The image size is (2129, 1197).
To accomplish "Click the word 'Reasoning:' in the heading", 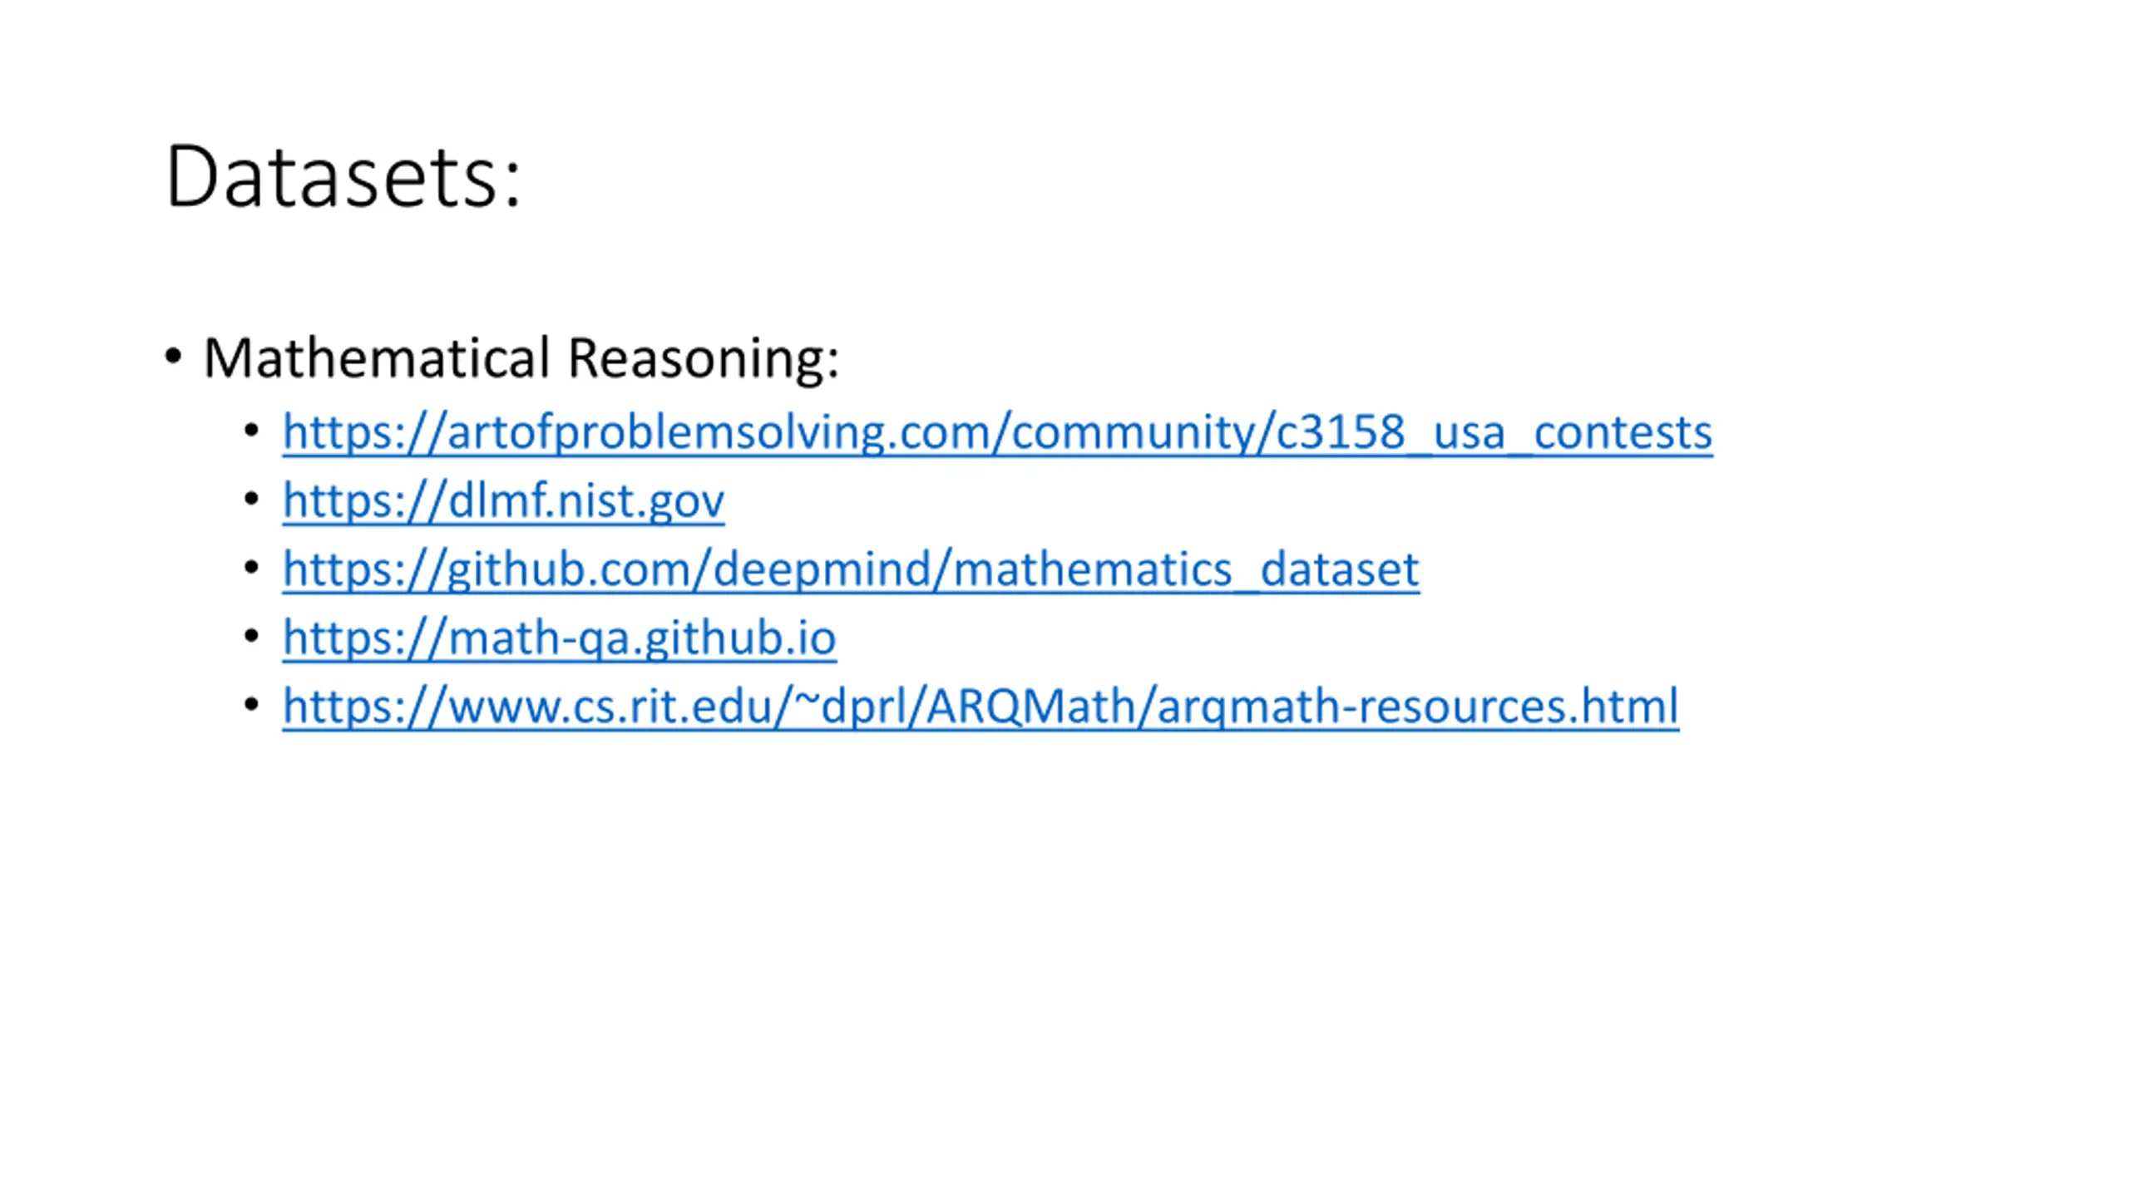I will pos(704,359).
